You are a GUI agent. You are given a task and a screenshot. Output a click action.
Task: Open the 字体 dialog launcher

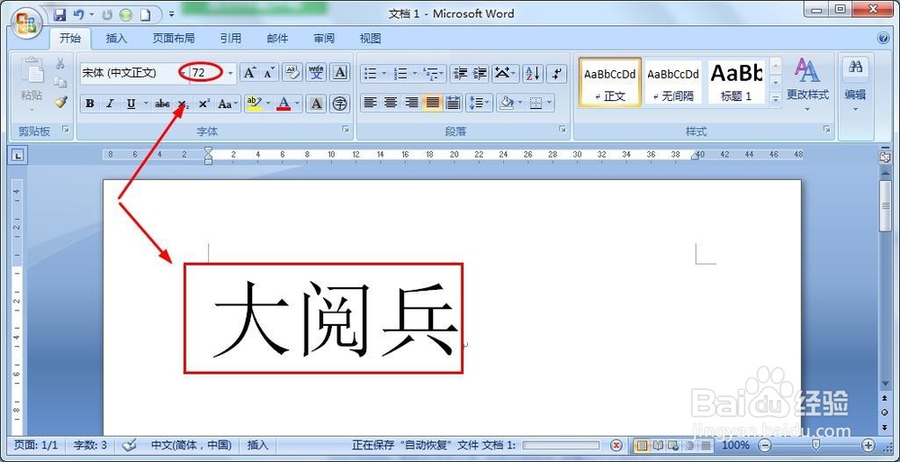click(346, 130)
